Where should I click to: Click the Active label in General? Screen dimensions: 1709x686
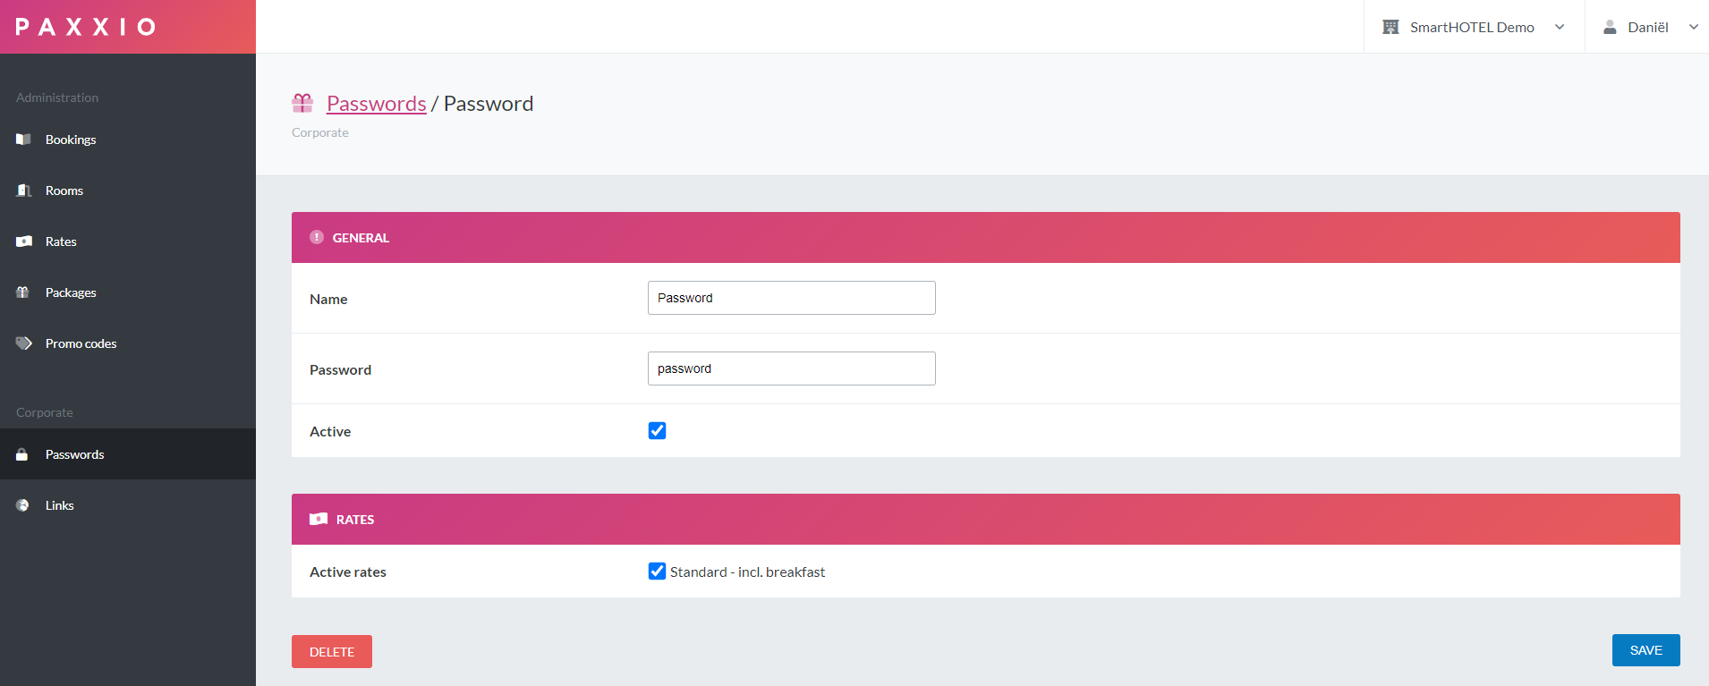coord(330,431)
